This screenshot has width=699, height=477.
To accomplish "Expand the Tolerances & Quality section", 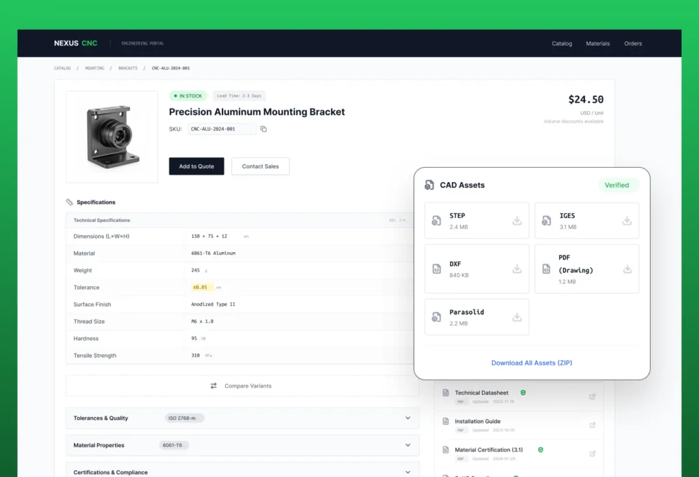I will pyautogui.click(x=408, y=418).
